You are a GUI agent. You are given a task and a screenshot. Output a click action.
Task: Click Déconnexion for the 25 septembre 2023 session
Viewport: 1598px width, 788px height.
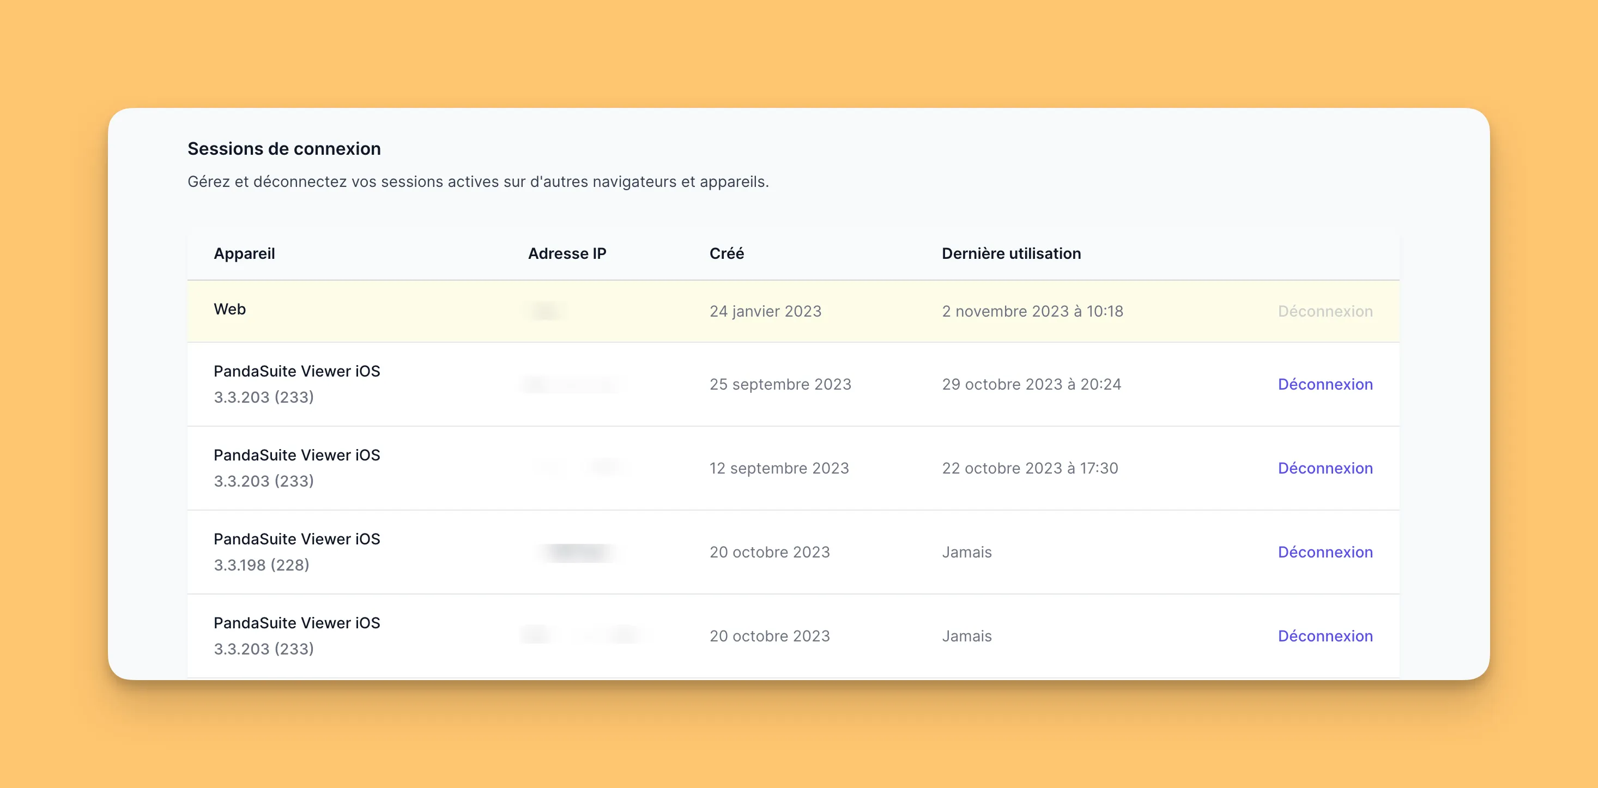[1324, 384]
